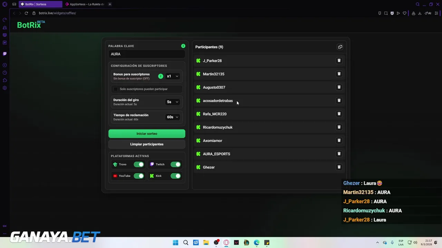
Task: Click Limpiar participantes button
Action: pos(147,144)
